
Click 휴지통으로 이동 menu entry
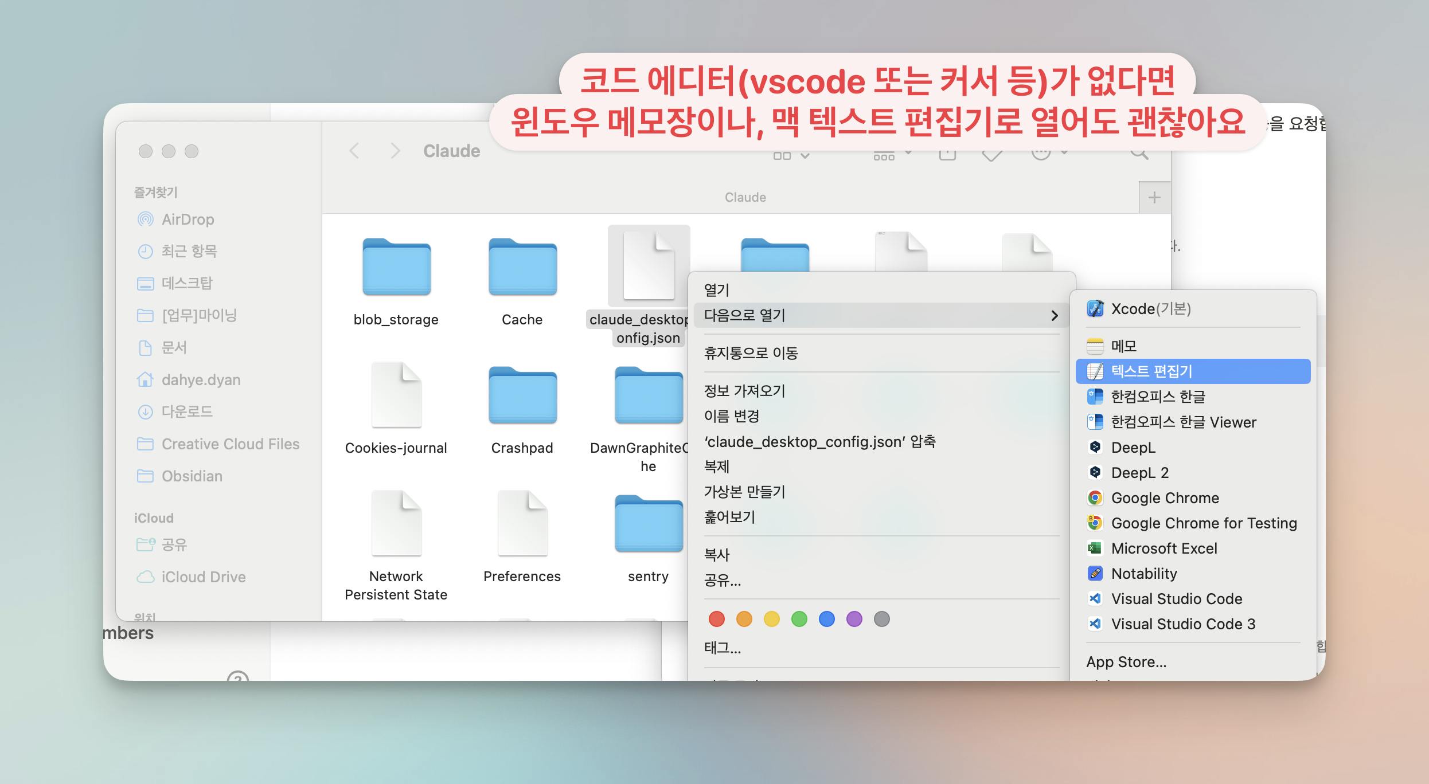point(751,353)
